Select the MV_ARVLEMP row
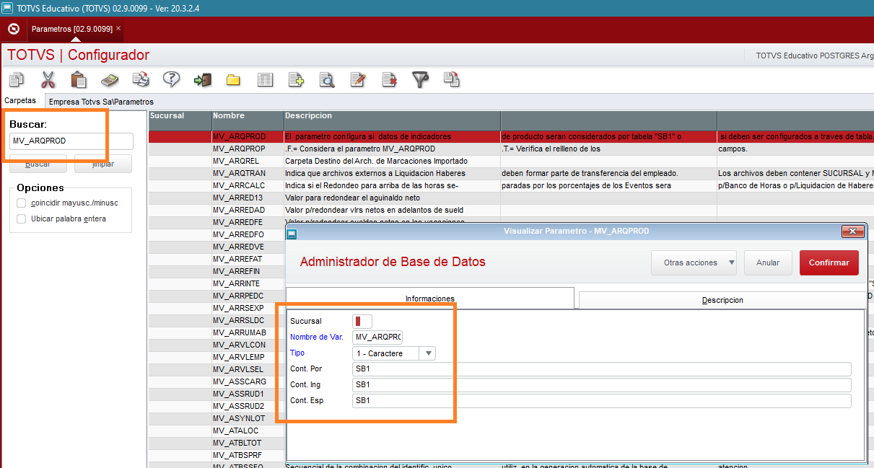This screenshot has width=874, height=468. (217, 357)
